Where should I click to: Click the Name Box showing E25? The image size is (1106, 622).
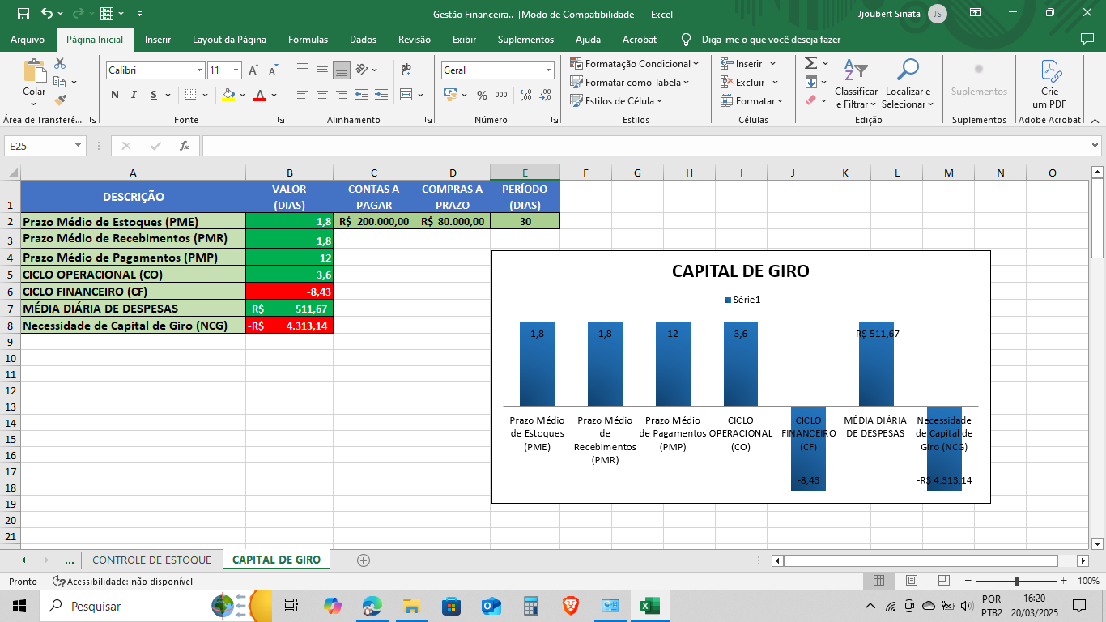pyautogui.click(x=39, y=146)
